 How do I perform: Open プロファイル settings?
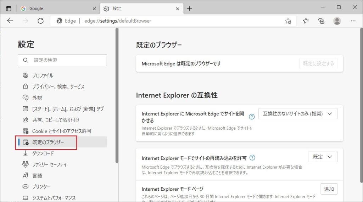[x=62, y=75]
